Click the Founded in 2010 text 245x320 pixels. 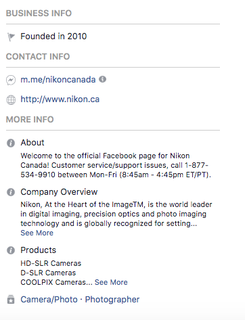pyautogui.click(x=53, y=37)
